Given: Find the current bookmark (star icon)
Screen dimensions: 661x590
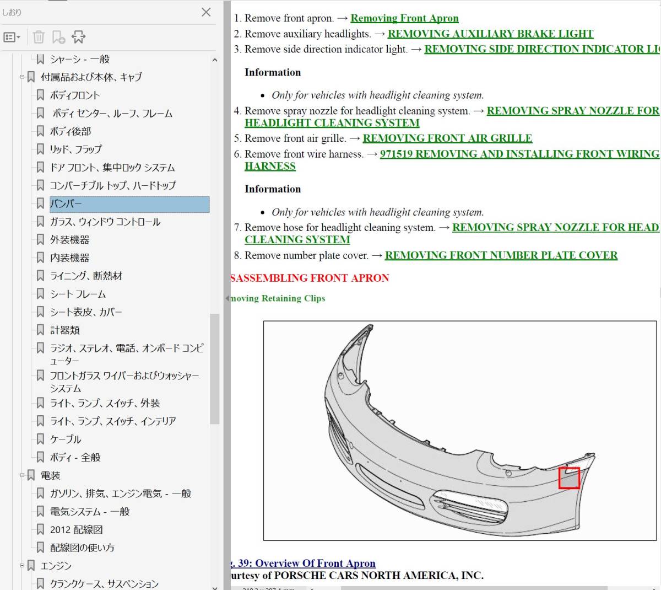Looking at the screenshot, I should [79, 37].
